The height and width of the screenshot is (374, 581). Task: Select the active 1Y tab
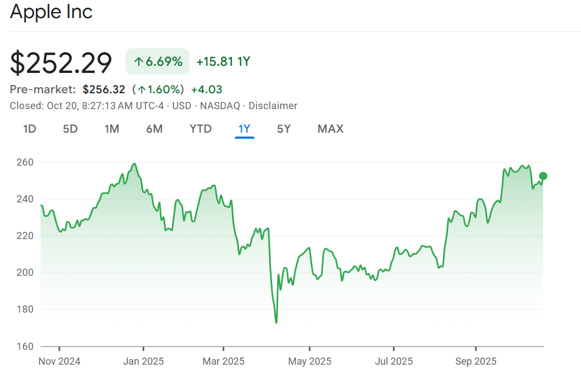(244, 129)
